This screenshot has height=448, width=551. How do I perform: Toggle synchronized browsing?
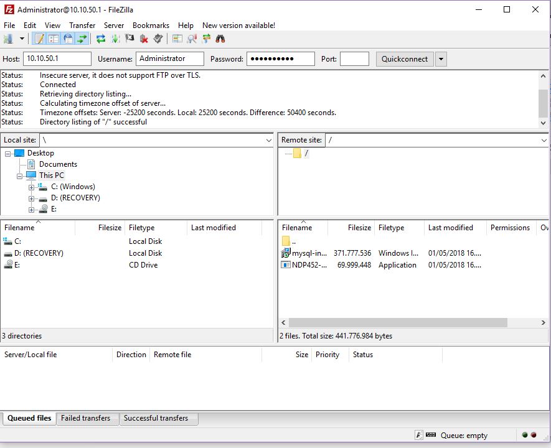(x=205, y=39)
